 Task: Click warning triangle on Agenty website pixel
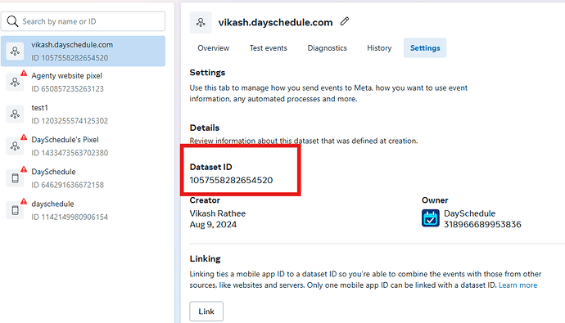(24, 74)
